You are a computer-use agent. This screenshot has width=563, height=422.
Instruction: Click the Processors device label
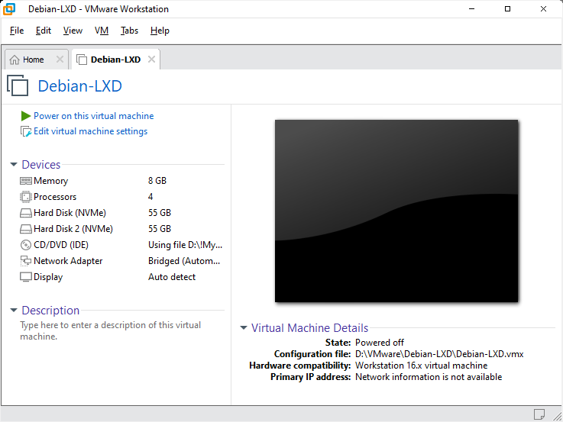pyautogui.click(x=55, y=197)
